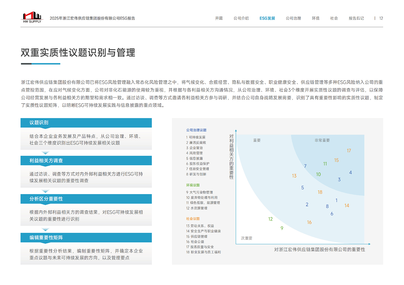Click green point 10 in the matrix chart
The image size is (404, 285).
[318, 174]
